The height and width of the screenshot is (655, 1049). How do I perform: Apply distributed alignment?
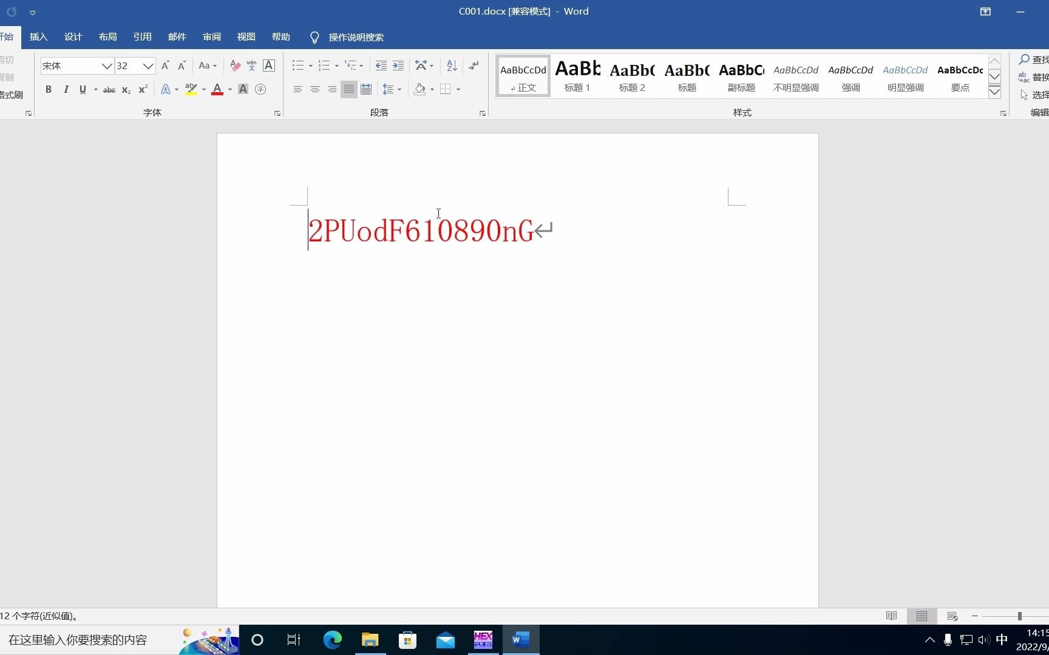[366, 90]
